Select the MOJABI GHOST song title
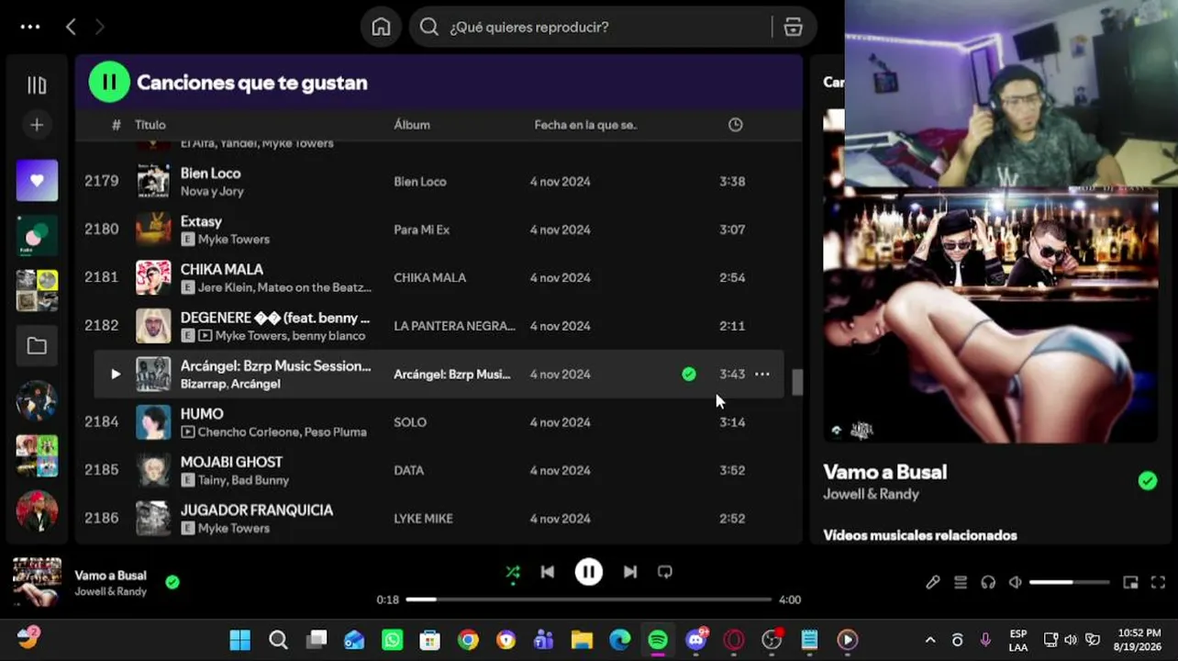The width and height of the screenshot is (1178, 661). click(x=231, y=462)
